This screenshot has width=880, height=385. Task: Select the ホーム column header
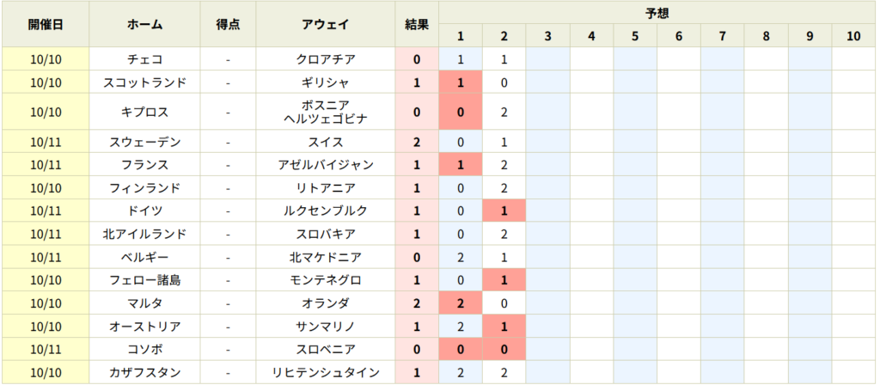(x=144, y=24)
